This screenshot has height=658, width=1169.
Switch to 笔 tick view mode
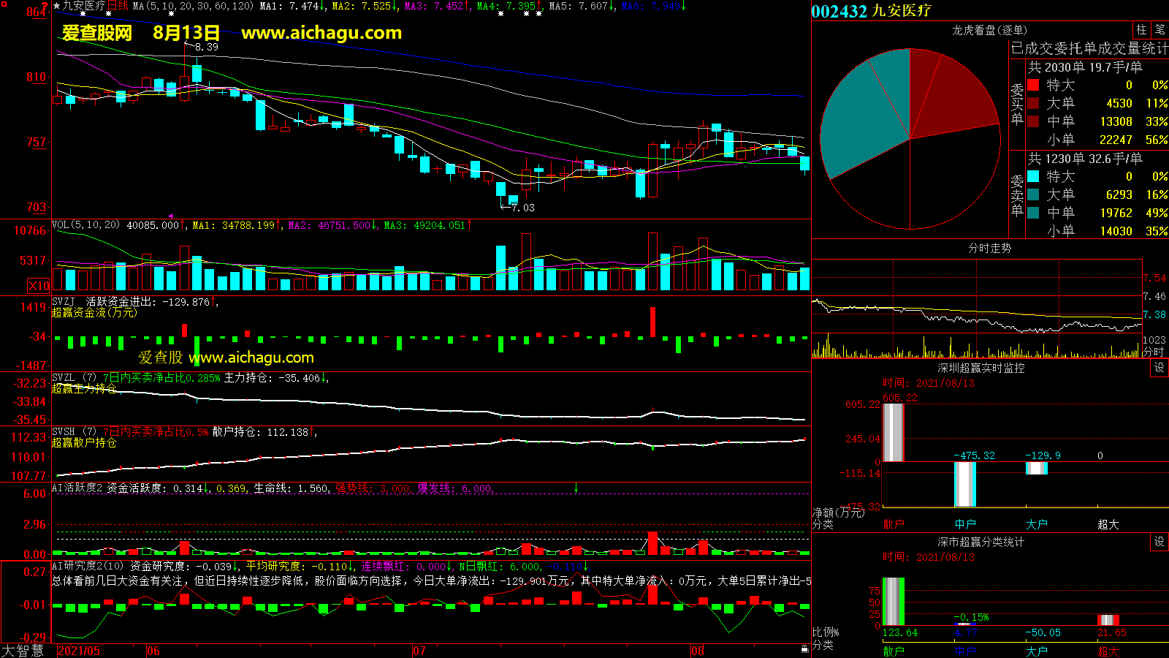[1160, 30]
